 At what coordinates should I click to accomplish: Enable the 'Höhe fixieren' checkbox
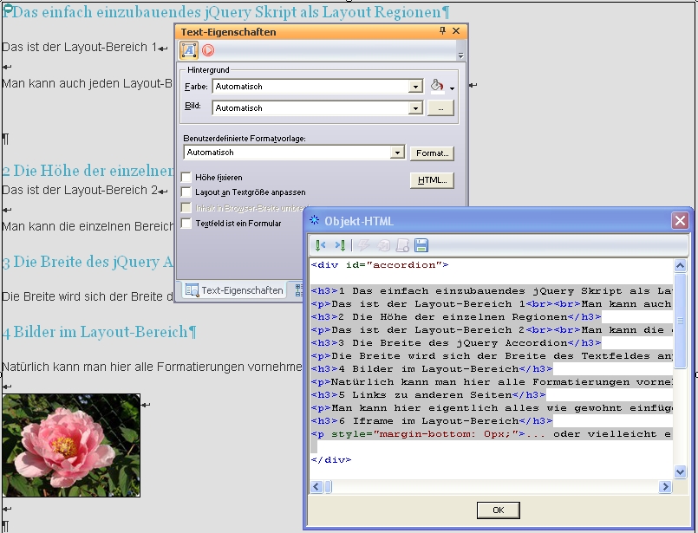click(x=186, y=177)
